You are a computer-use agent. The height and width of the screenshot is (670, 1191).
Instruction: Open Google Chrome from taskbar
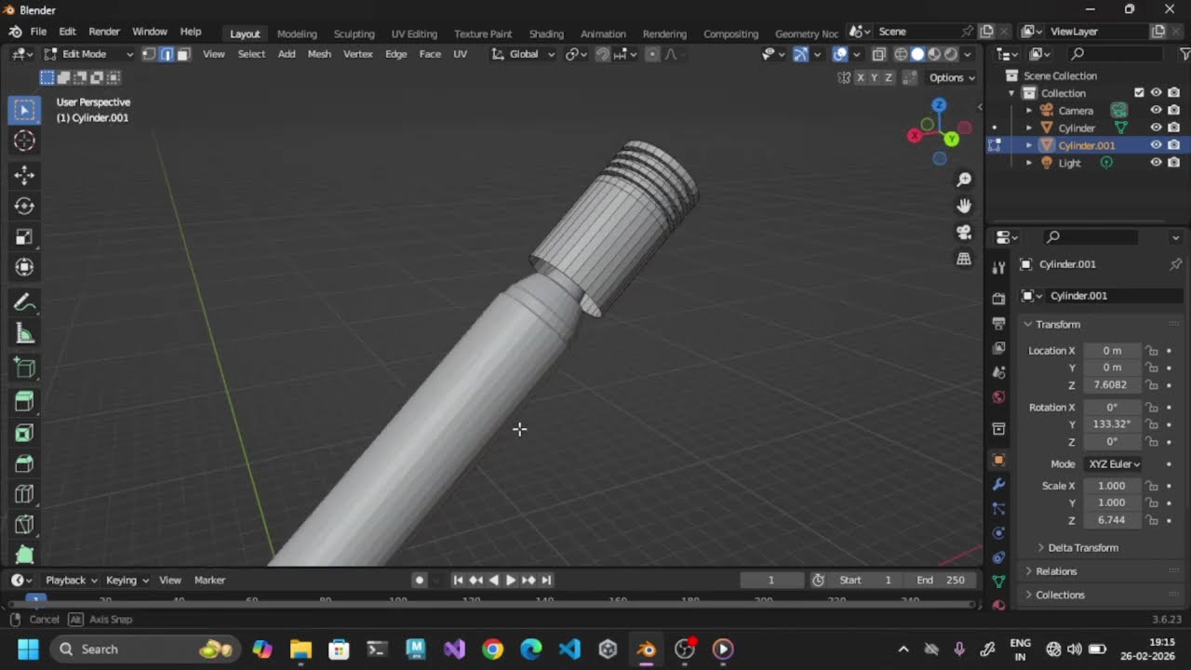click(x=492, y=649)
